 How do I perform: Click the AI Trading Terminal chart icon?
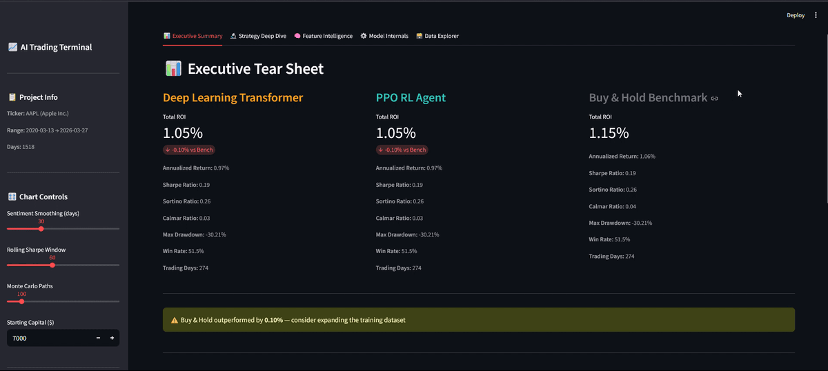12,48
